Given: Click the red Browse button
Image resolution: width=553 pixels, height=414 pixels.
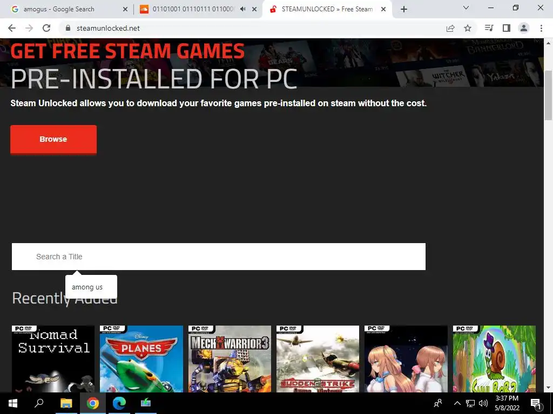Looking at the screenshot, I should tap(53, 140).
